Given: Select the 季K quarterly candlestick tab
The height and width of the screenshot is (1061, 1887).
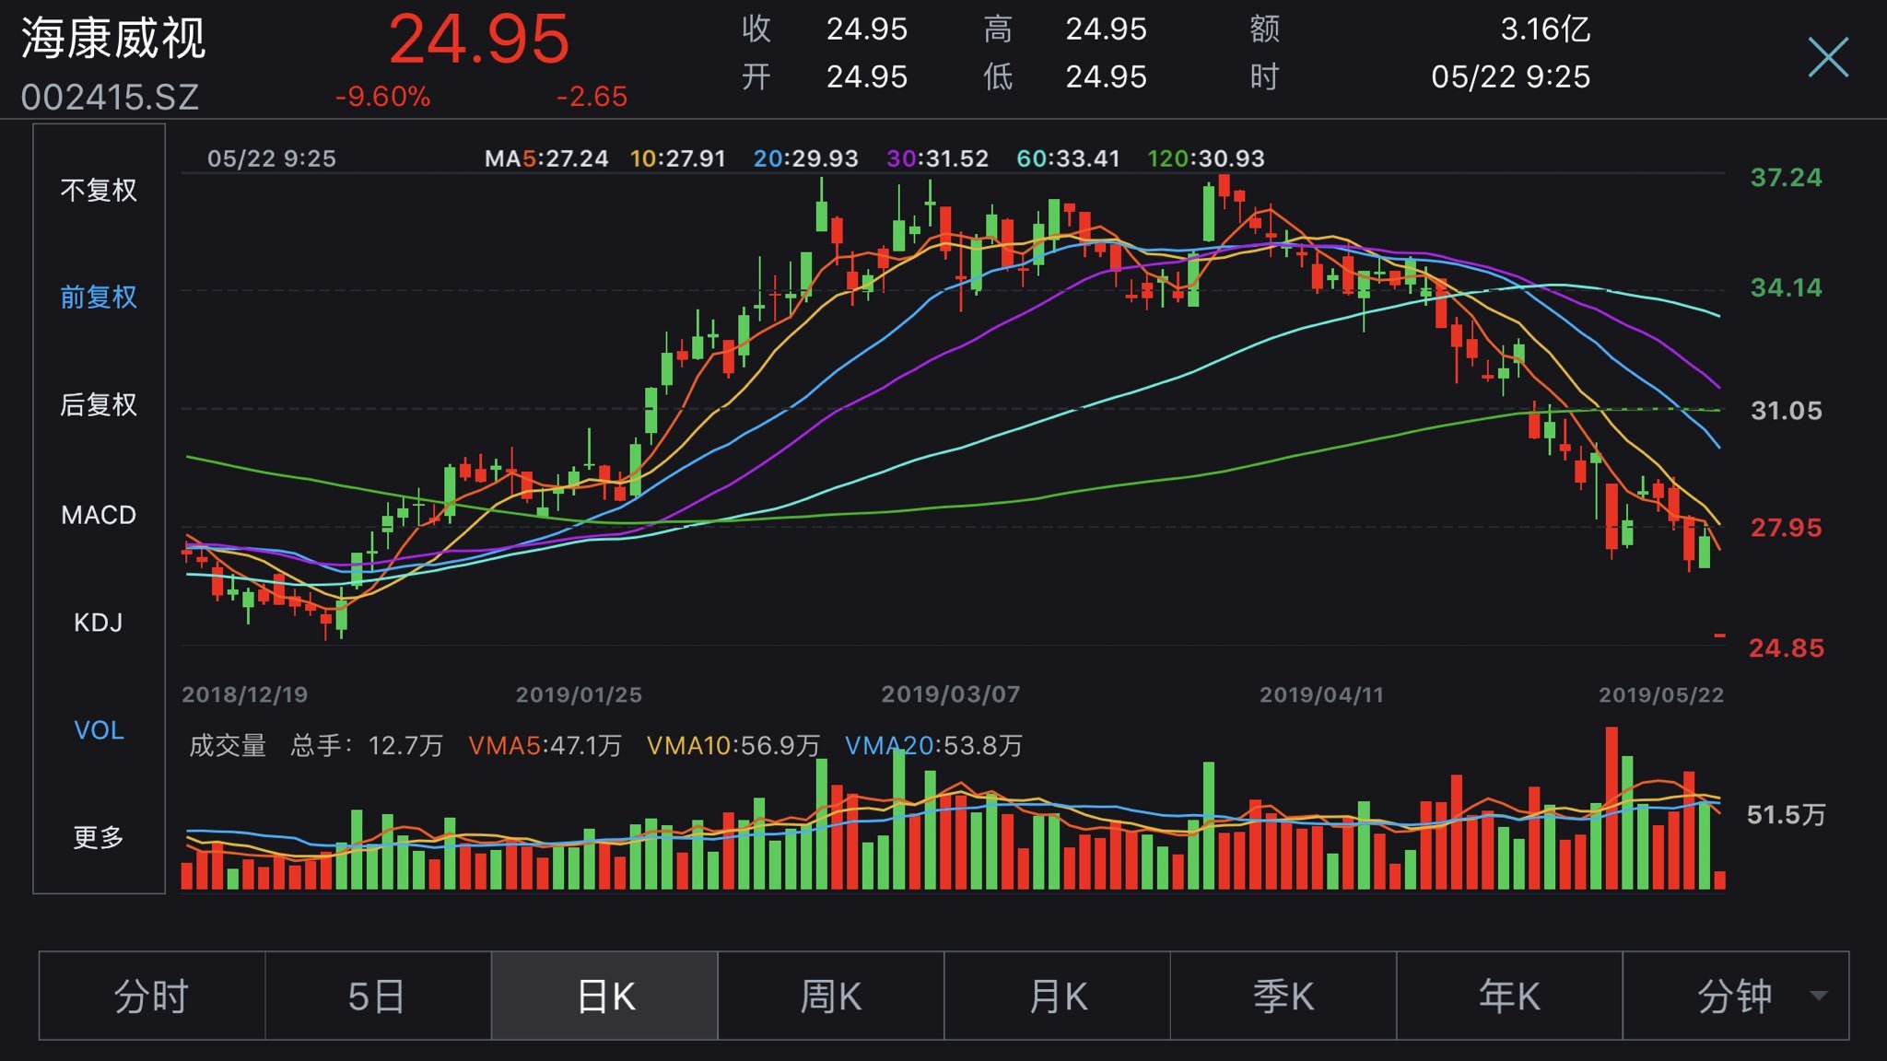Looking at the screenshot, I should [1283, 996].
